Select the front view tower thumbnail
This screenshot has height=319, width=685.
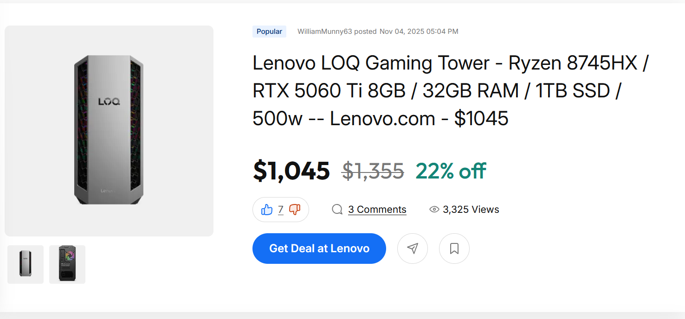[x=26, y=264]
